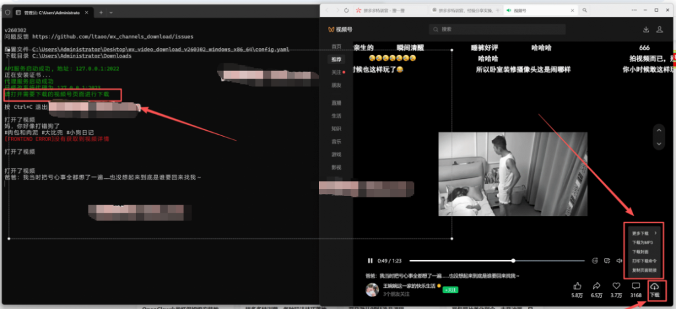Click 127.0.0.1:2022 API address line
The image size is (676, 309).
tap(61, 69)
